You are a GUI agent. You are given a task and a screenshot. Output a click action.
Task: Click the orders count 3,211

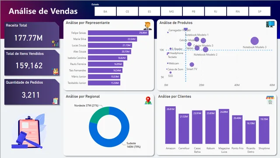coord(31,95)
